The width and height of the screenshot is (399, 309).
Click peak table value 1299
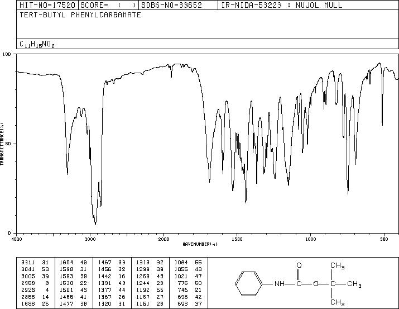point(143,269)
